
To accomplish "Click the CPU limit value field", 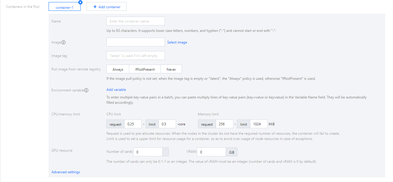I will [x=167, y=124].
